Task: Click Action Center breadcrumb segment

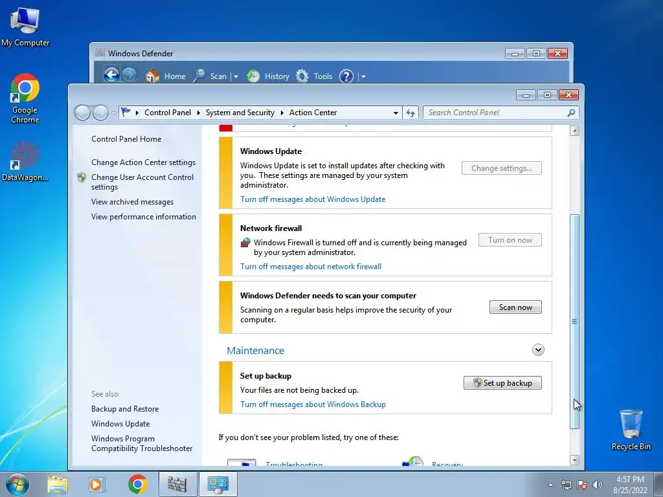Action: [313, 113]
